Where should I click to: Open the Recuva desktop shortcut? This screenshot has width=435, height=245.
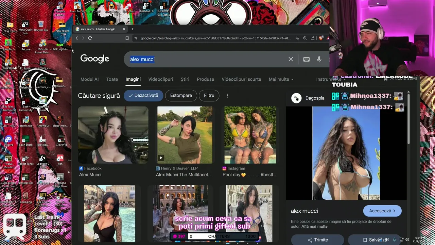pyautogui.click(x=25, y=46)
